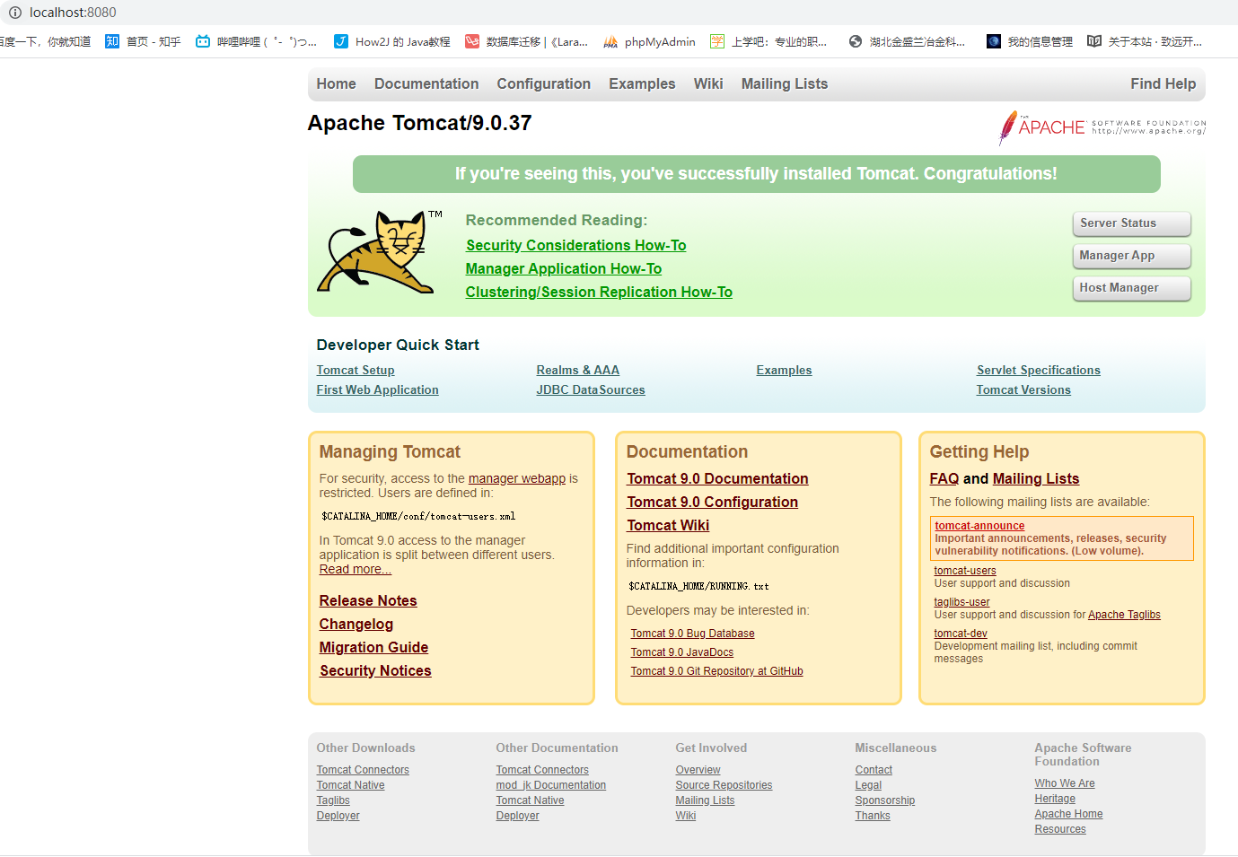The image size is (1238, 857).
Task: Open the Apache Taglibs link
Action: coord(1124,615)
